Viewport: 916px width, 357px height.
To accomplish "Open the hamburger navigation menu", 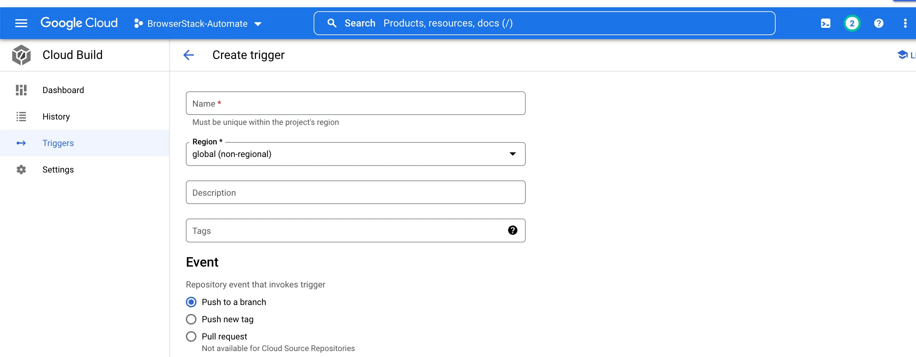I will [21, 24].
